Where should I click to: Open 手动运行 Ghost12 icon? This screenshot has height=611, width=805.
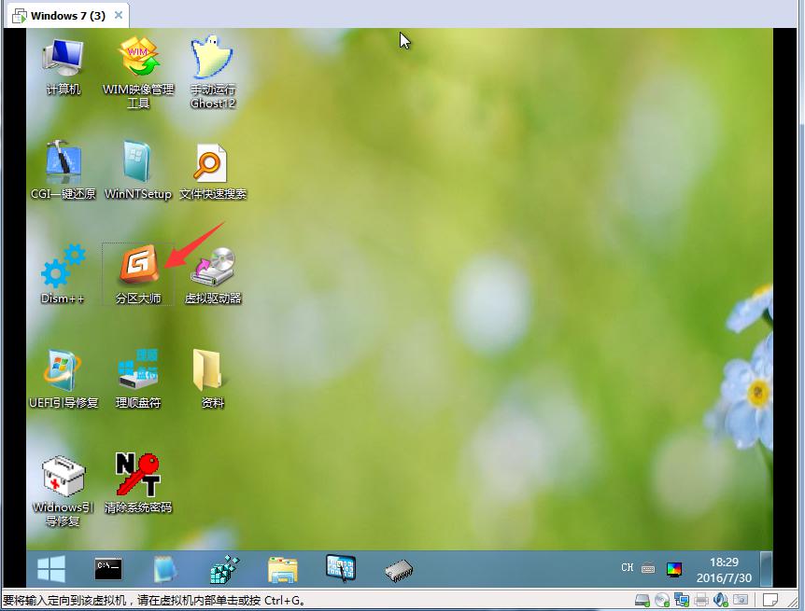click(213, 73)
